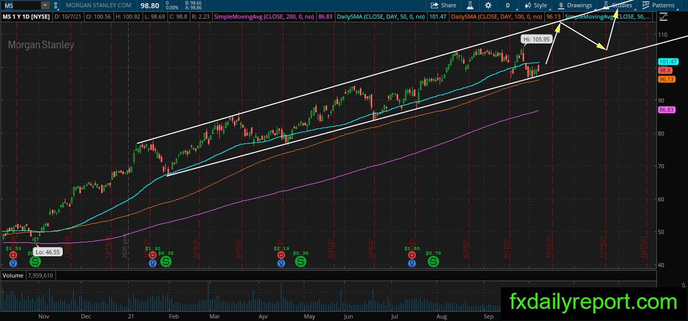Click the lightbulb icon under $1.59 earnings
This screenshot has height=321, width=688.
point(12,262)
